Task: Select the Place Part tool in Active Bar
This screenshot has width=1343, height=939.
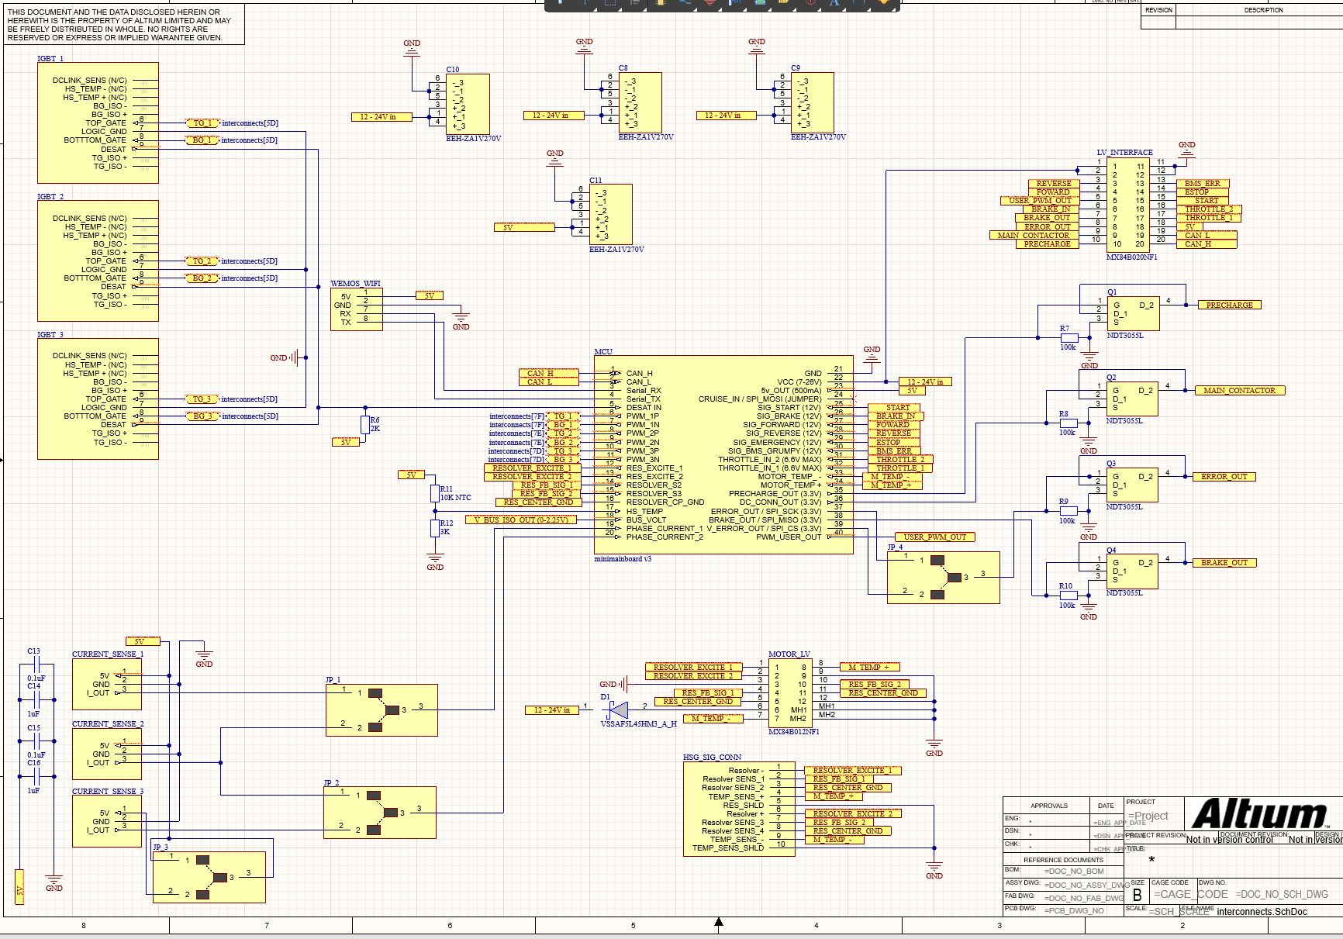Action: point(660,3)
